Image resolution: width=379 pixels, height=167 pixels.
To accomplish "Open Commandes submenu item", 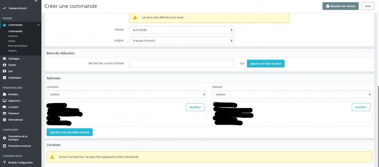I will pyautogui.click(x=16, y=31).
